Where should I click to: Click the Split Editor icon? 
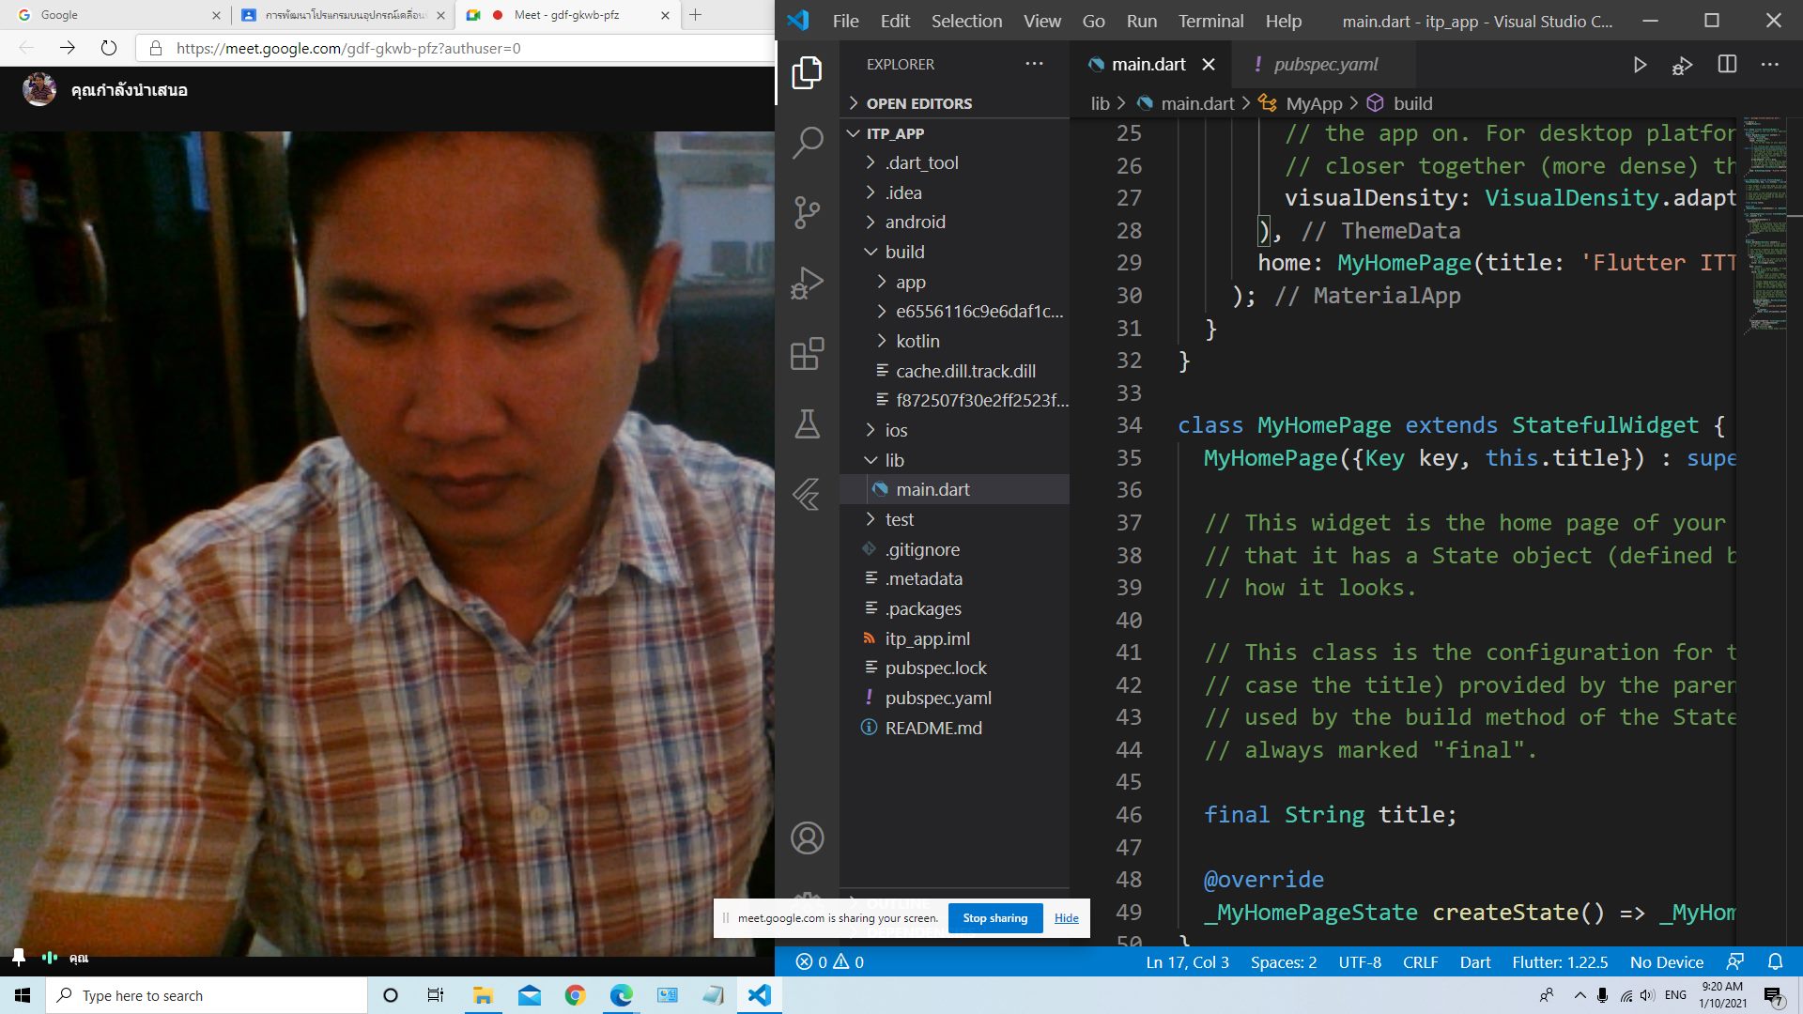1726,65
